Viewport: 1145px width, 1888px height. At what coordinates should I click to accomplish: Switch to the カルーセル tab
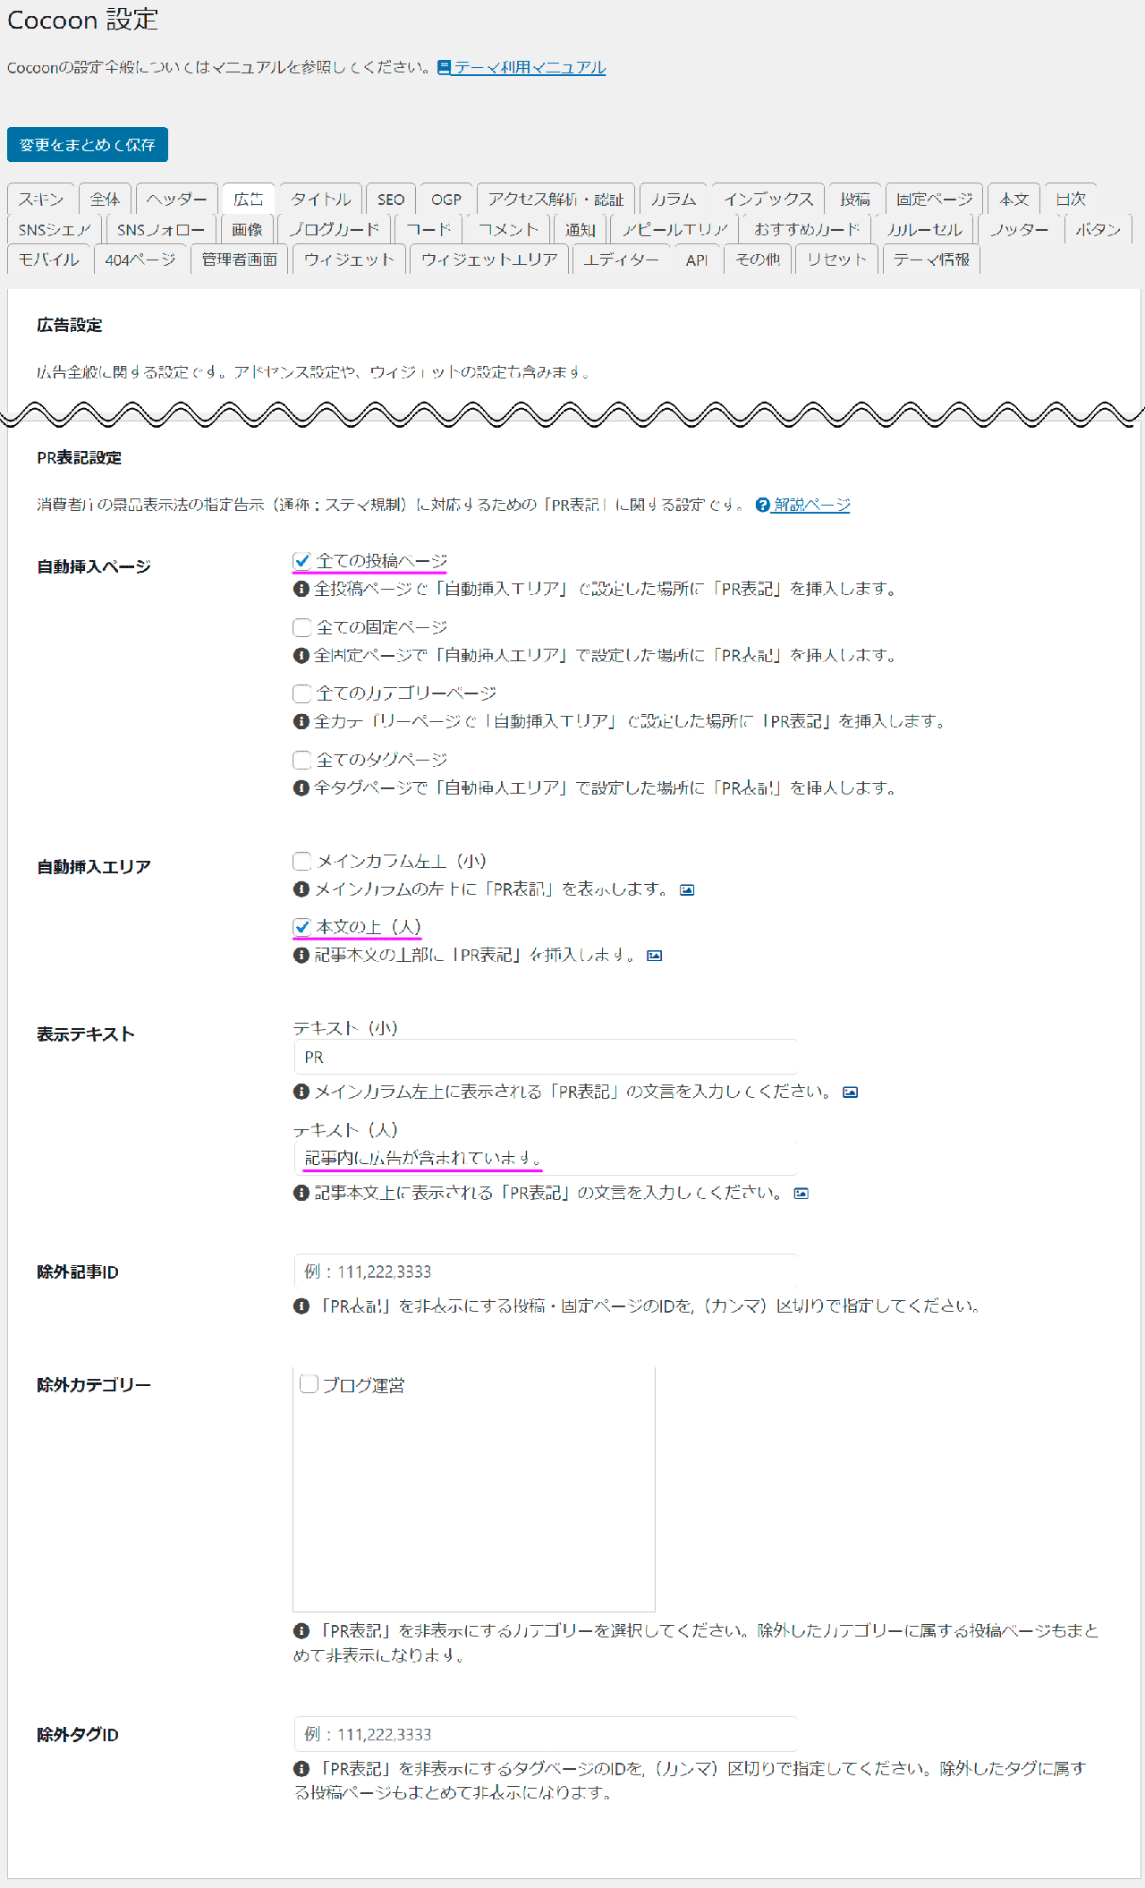point(925,229)
